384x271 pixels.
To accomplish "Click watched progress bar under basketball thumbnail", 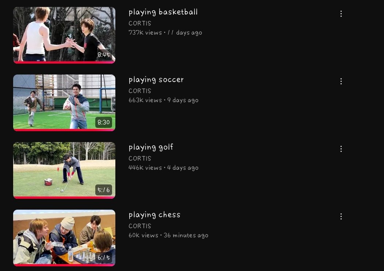I will point(64,62).
